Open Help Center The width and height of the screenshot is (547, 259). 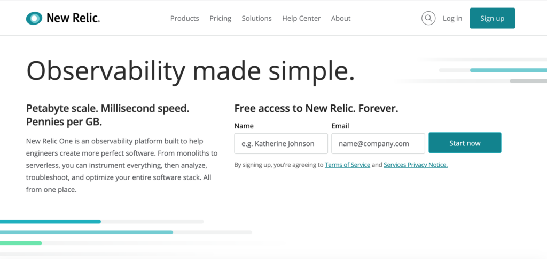point(301,19)
